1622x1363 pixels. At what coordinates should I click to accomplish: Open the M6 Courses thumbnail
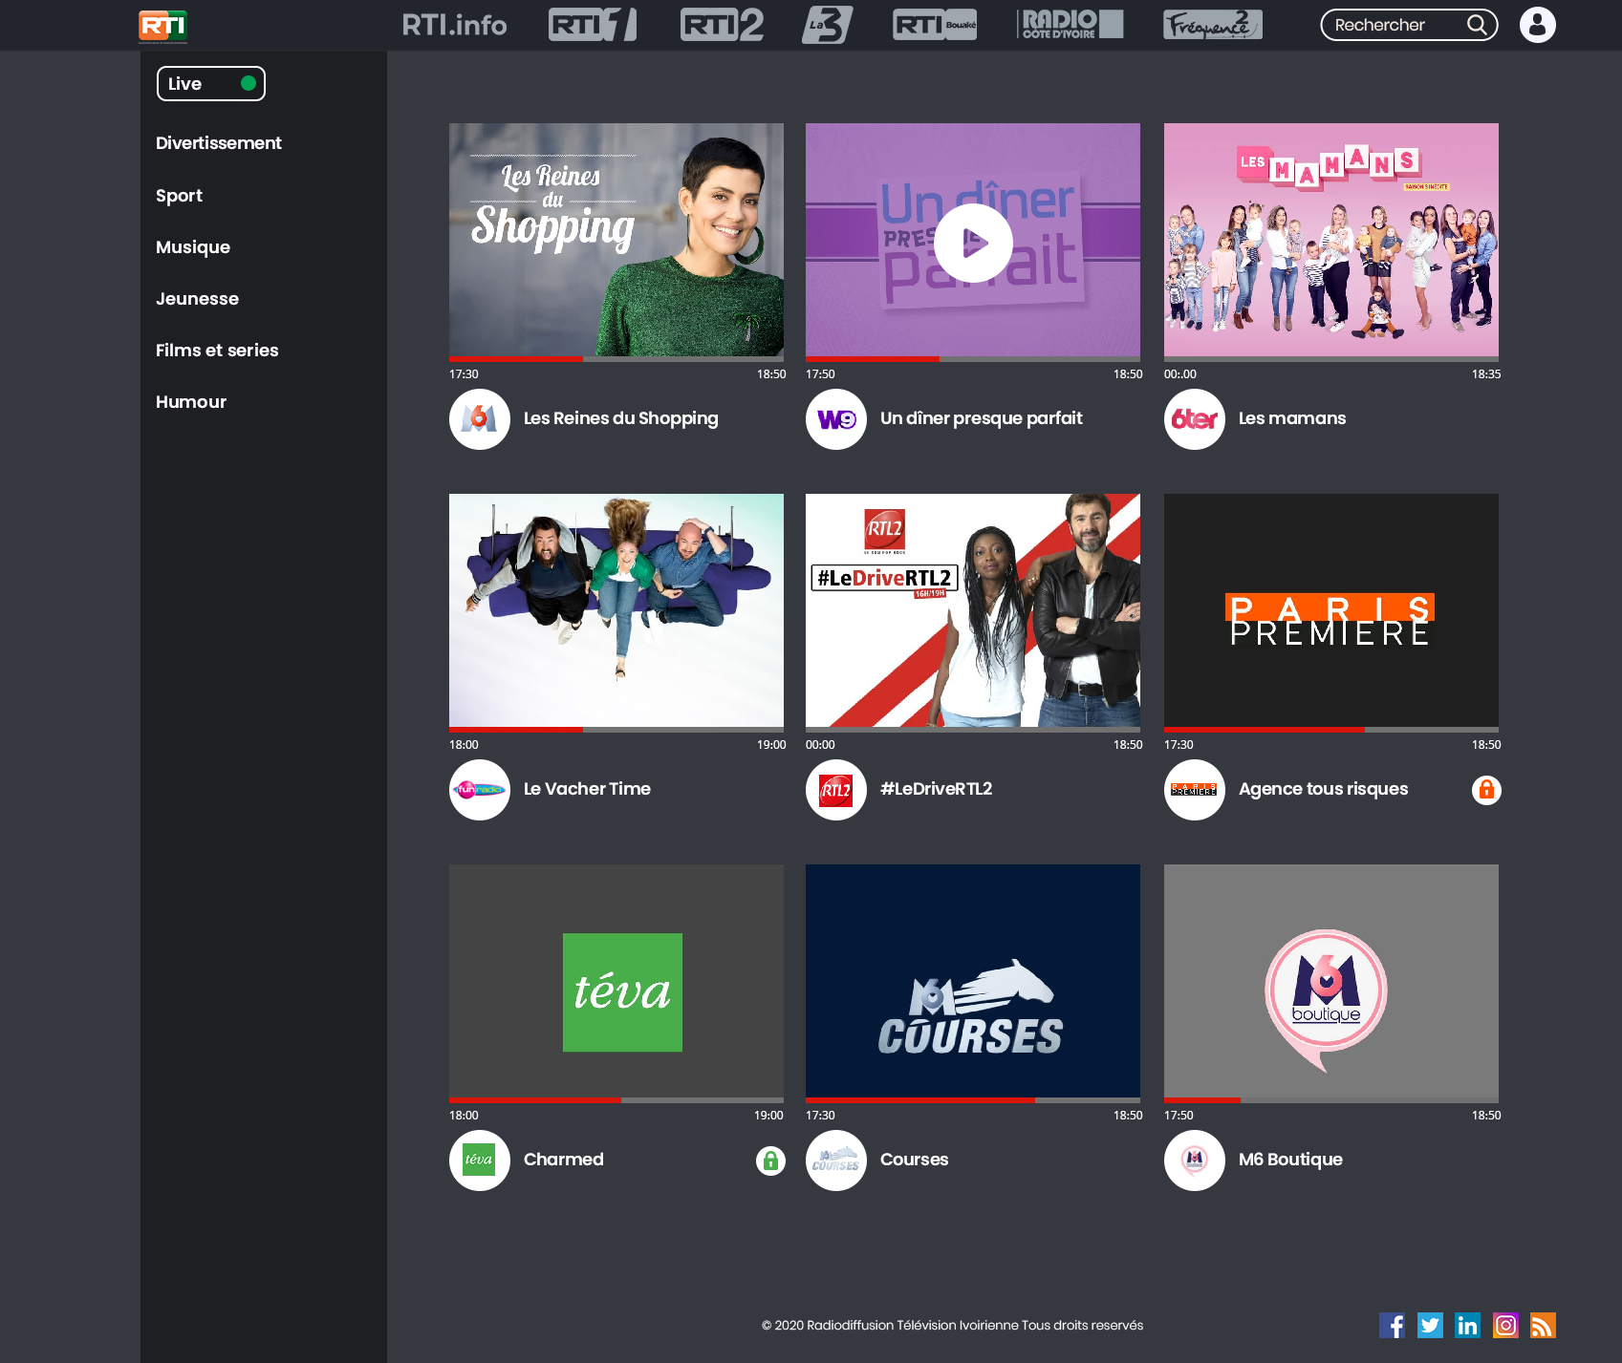click(x=973, y=981)
